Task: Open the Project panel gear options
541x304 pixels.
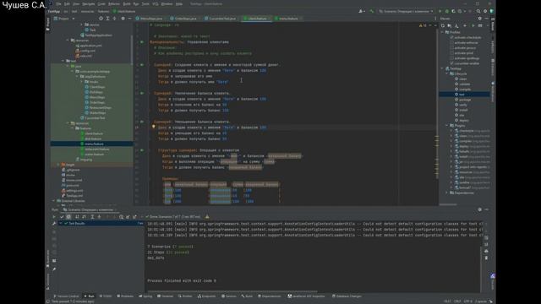Action: tap(123, 19)
